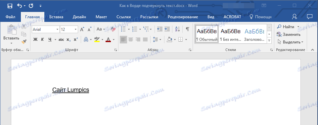Apply the red font color
Viewport: 318px width, 125px height.
[108, 39]
